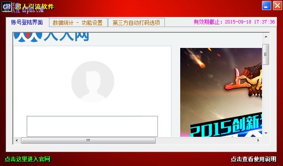This screenshot has height=166, width=283.
Task: Click the horizontal scrollbar thumb
Action: (x=88, y=140)
